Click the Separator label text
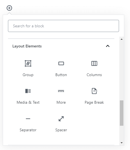The width and height of the screenshot is (130, 150). (x=28, y=130)
